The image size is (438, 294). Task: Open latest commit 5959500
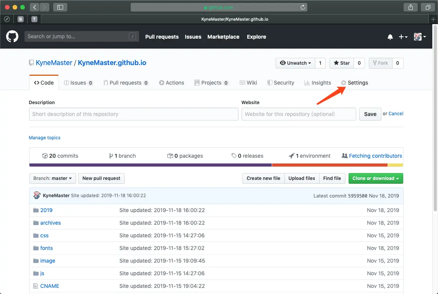[x=358, y=196]
